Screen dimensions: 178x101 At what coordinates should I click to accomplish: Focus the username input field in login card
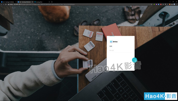(x=121, y=50)
